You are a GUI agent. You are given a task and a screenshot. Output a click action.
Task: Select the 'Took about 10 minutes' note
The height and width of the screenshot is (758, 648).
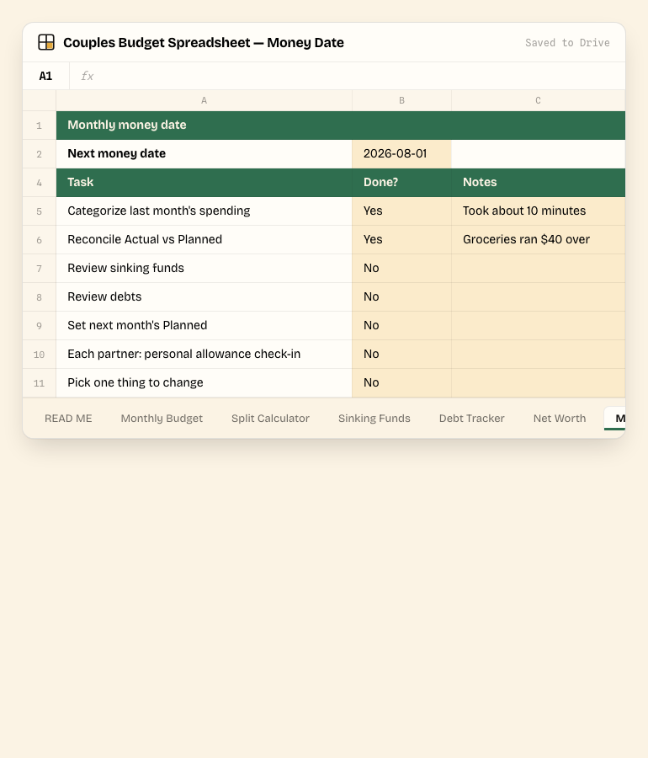539,211
